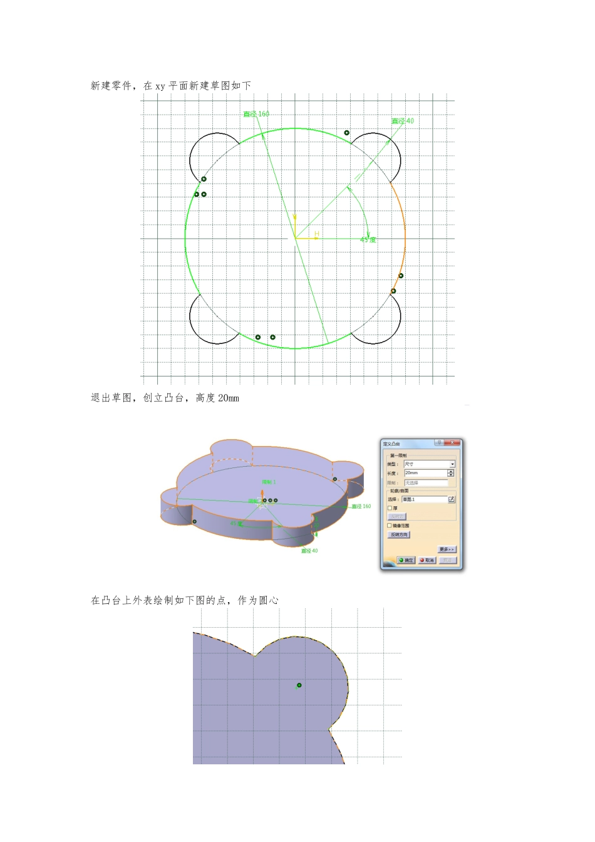Screen dimensions: 595x842
Task: Click the help question mark in 定义凸台 title bar
Action: 439,442
